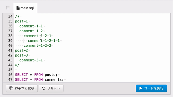Switch to the main.sql tab
Image resolution: width=173 pixels, height=97 pixels.
(x=25, y=8)
